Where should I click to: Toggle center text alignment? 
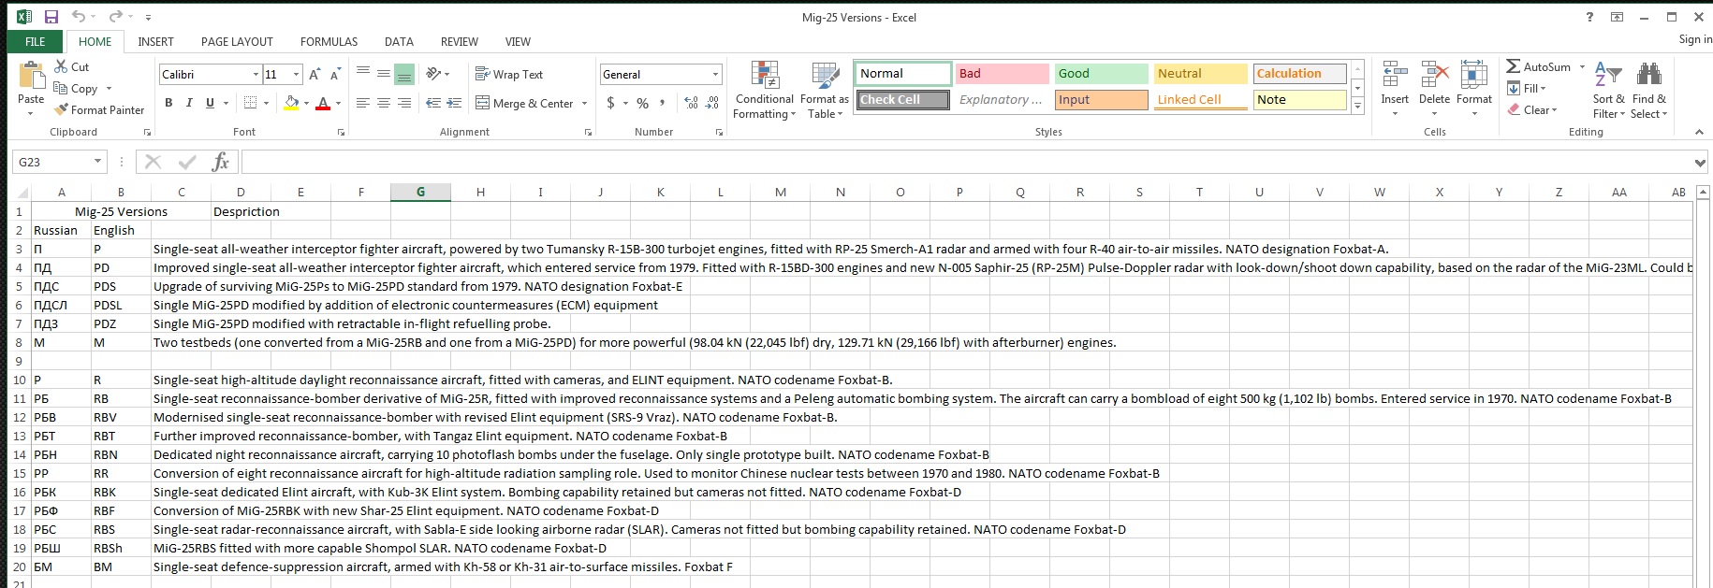click(384, 103)
